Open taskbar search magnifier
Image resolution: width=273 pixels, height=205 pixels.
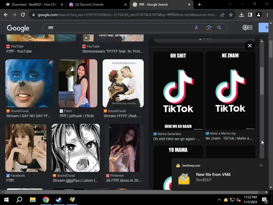coord(19,200)
